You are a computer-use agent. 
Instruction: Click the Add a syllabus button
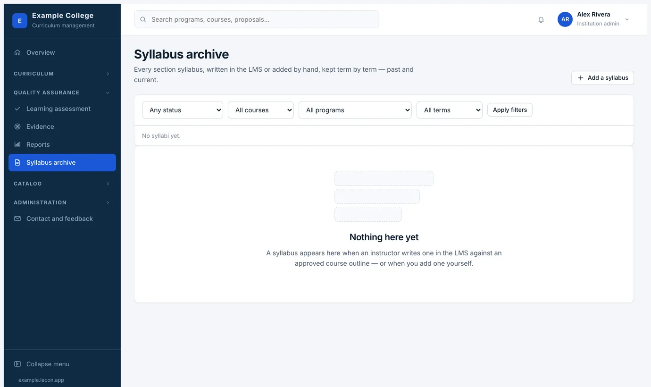[602, 78]
